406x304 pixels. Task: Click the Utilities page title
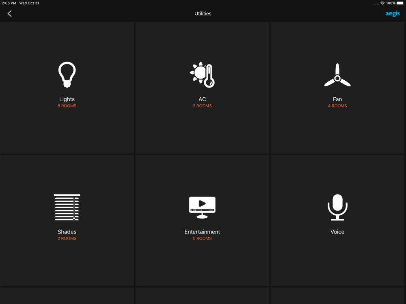203,14
